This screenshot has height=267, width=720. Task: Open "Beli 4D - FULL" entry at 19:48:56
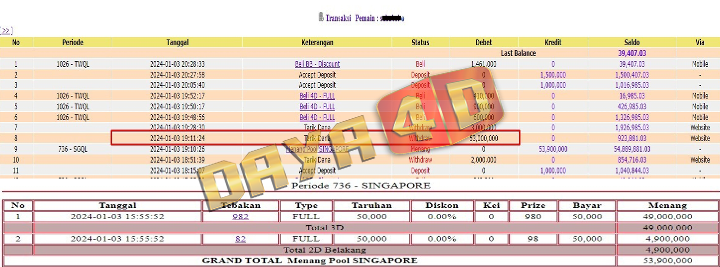click(x=317, y=117)
